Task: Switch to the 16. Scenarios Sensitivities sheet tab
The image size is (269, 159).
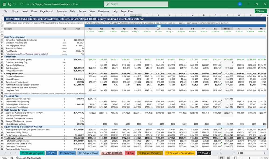Action: pos(180,153)
